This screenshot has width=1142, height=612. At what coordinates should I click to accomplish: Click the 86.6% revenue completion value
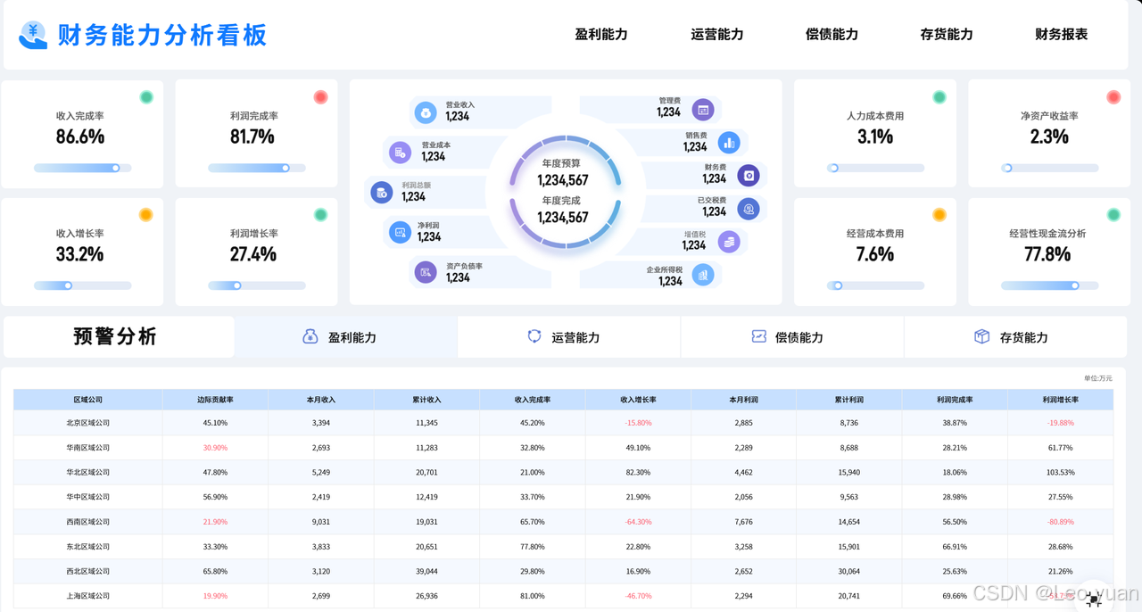(80, 136)
